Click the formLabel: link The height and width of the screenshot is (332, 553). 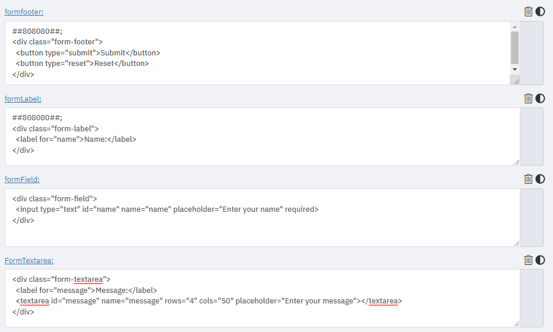23,99
